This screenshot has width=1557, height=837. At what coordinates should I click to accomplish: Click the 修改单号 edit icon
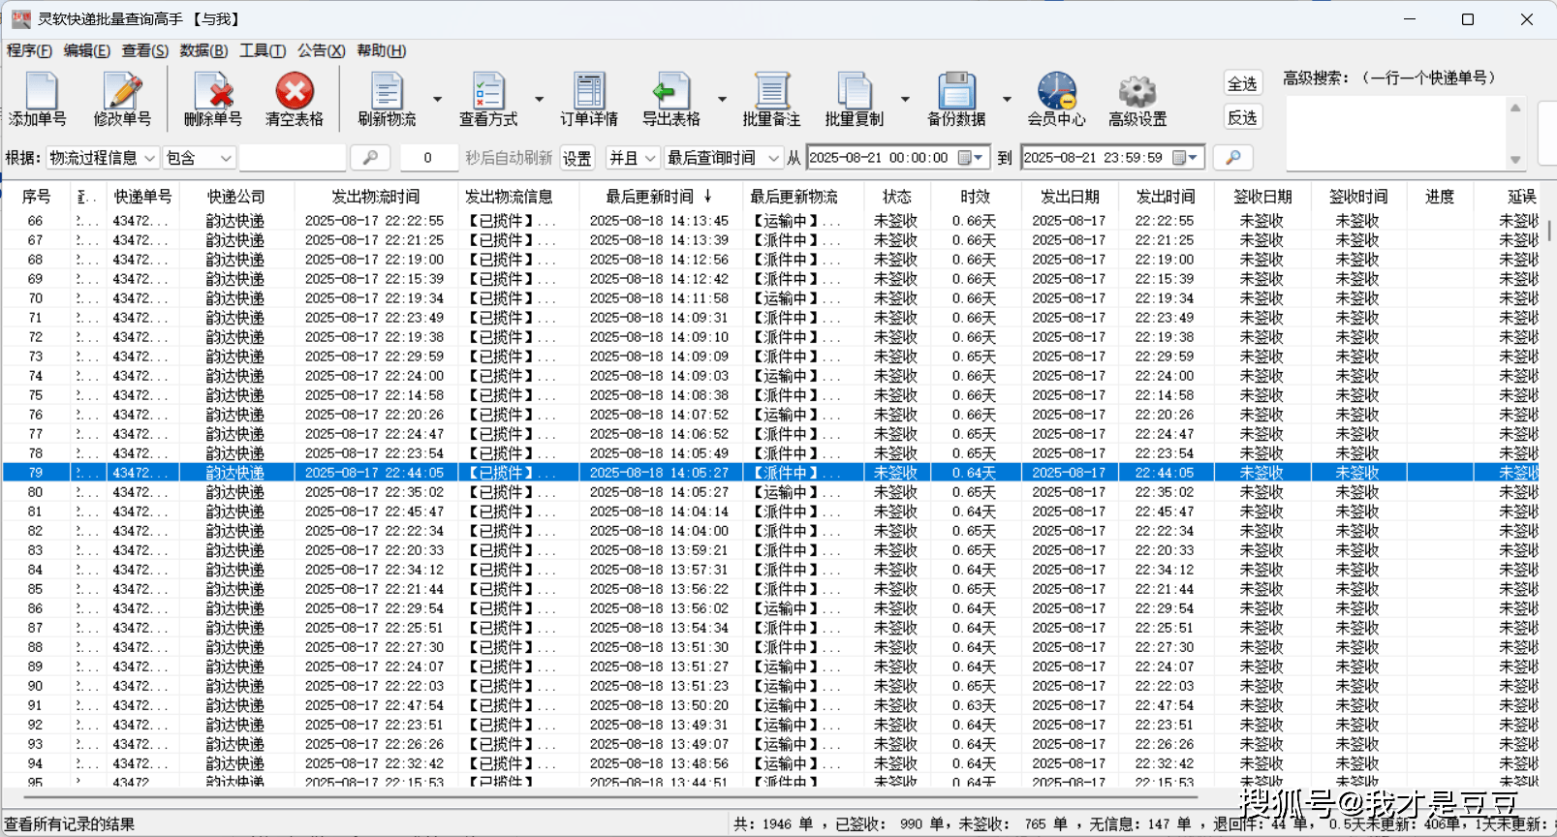point(122,92)
